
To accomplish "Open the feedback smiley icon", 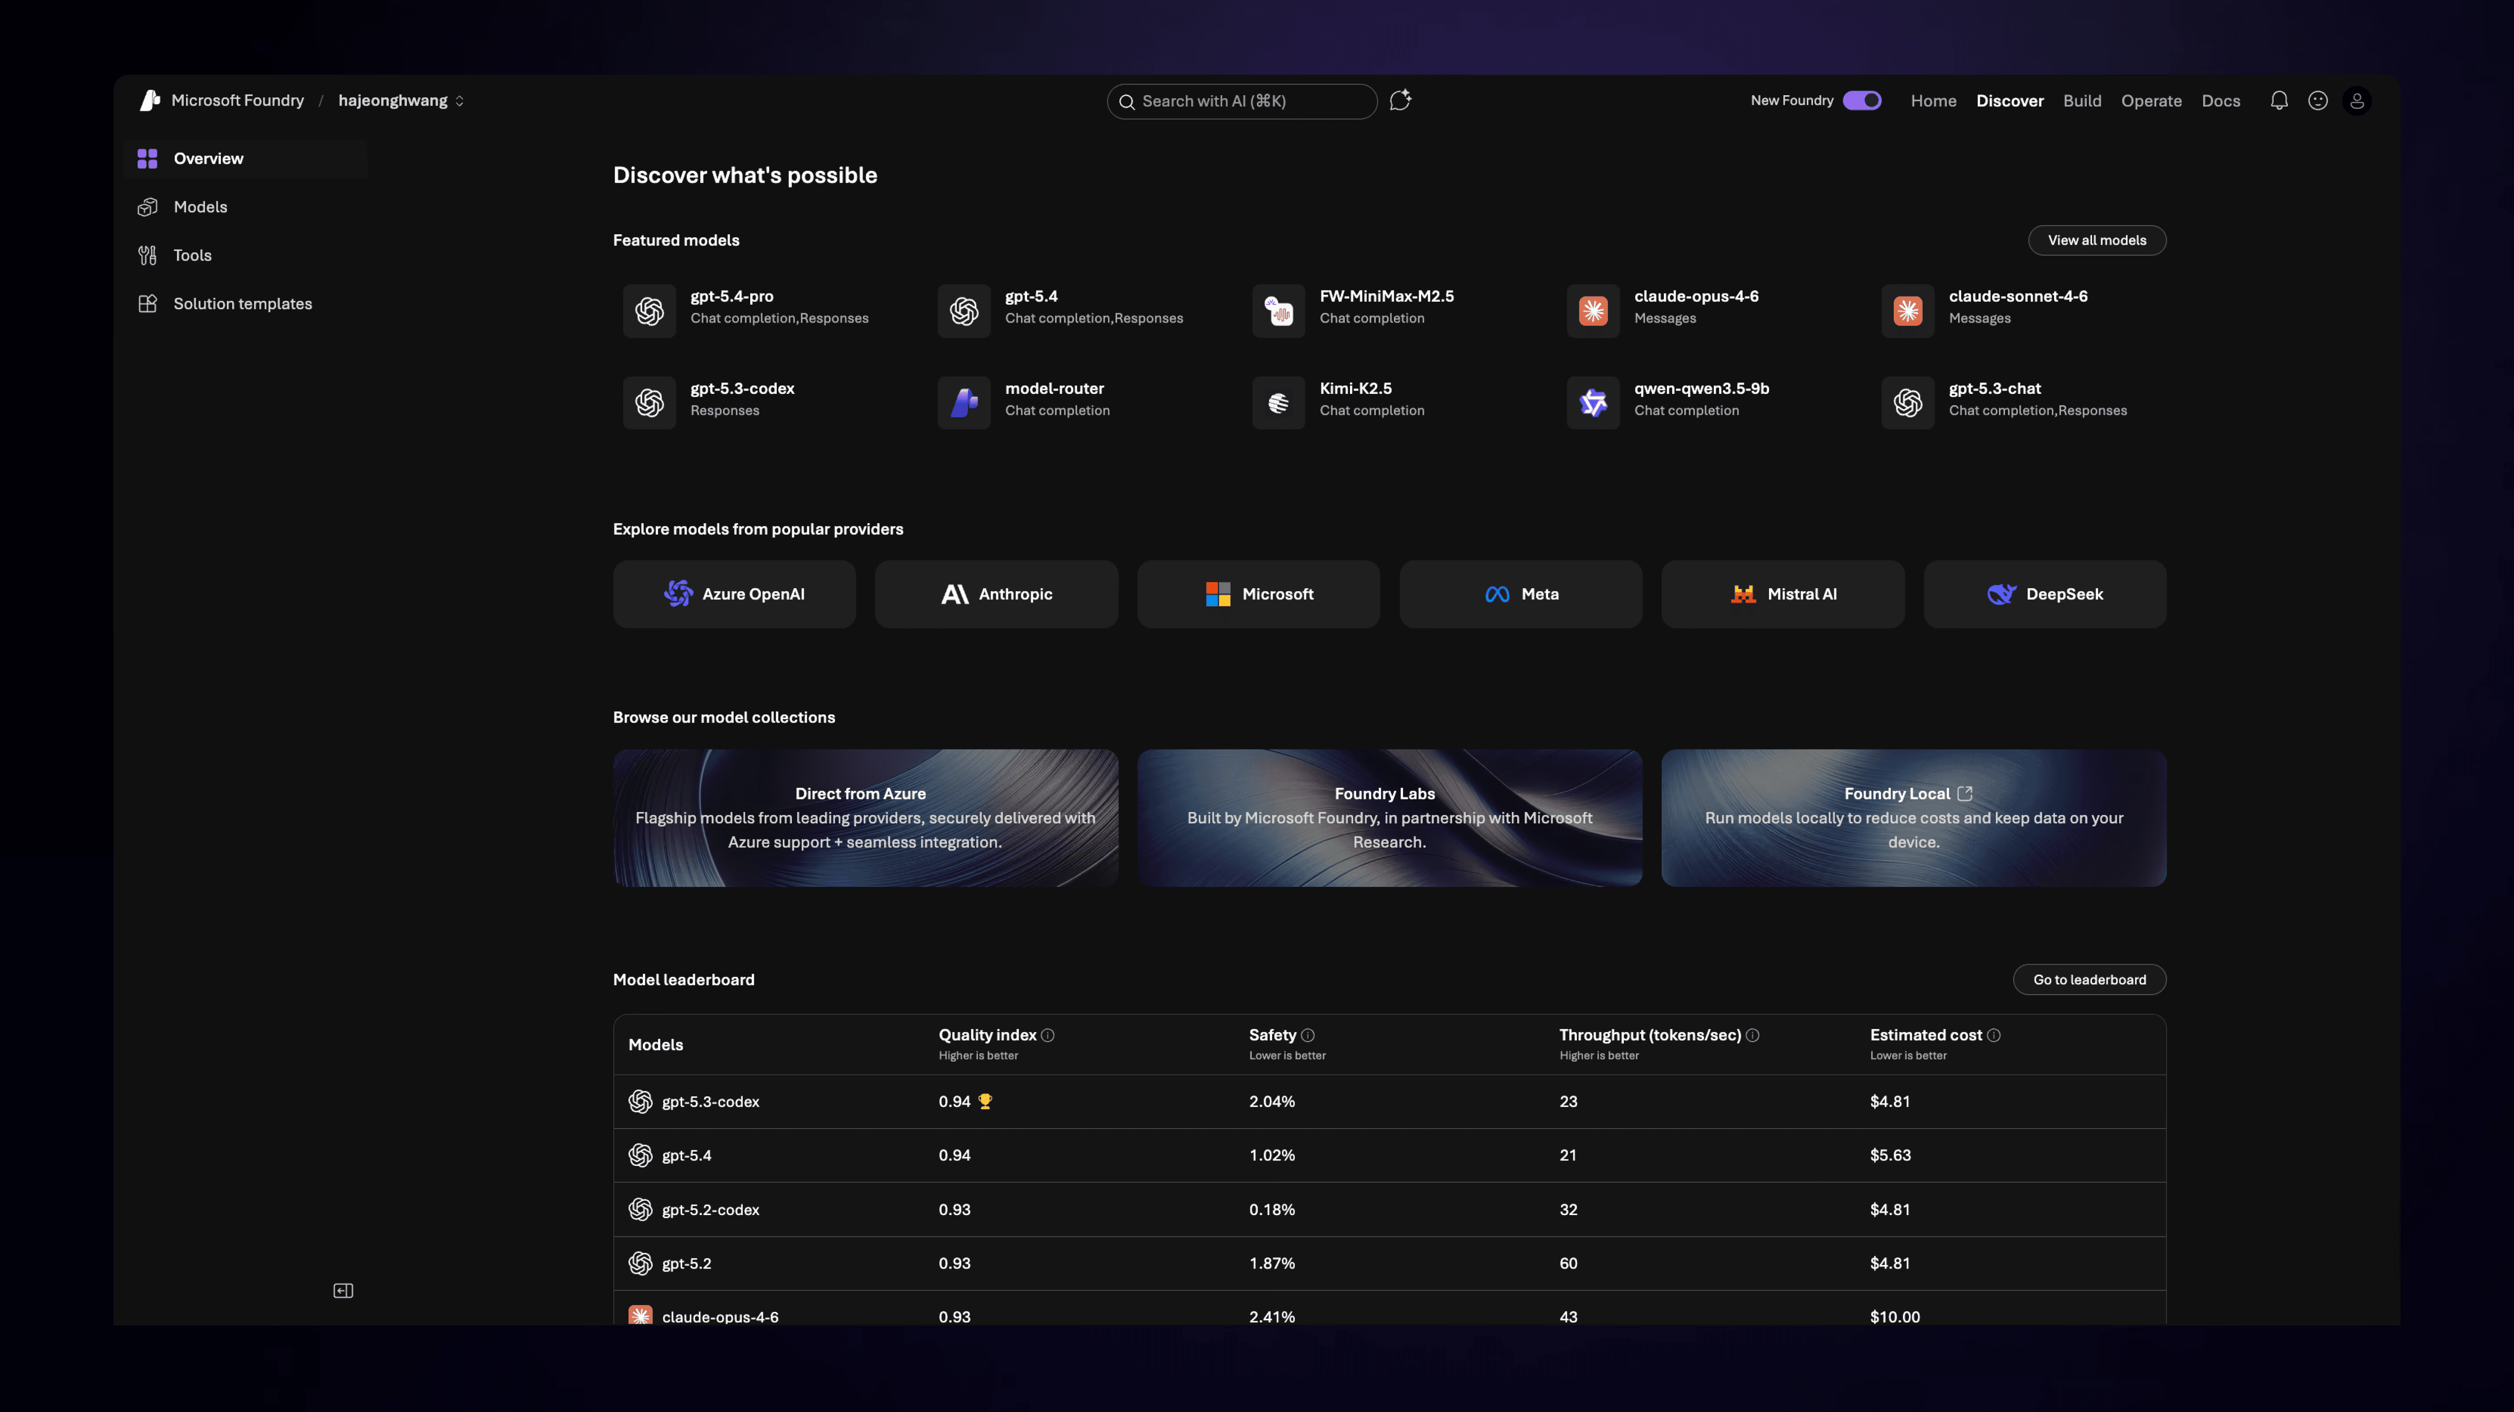I will point(2318,100).
